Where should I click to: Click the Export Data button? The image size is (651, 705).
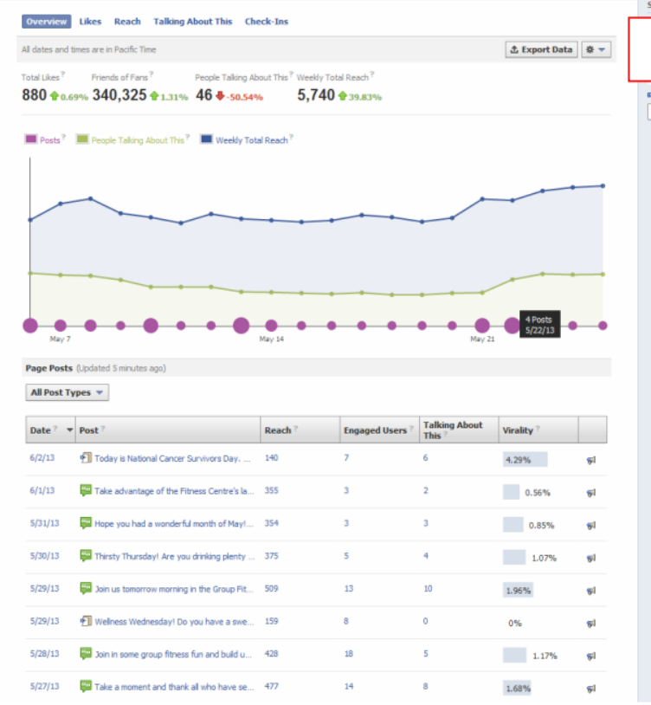coord(541,49)
